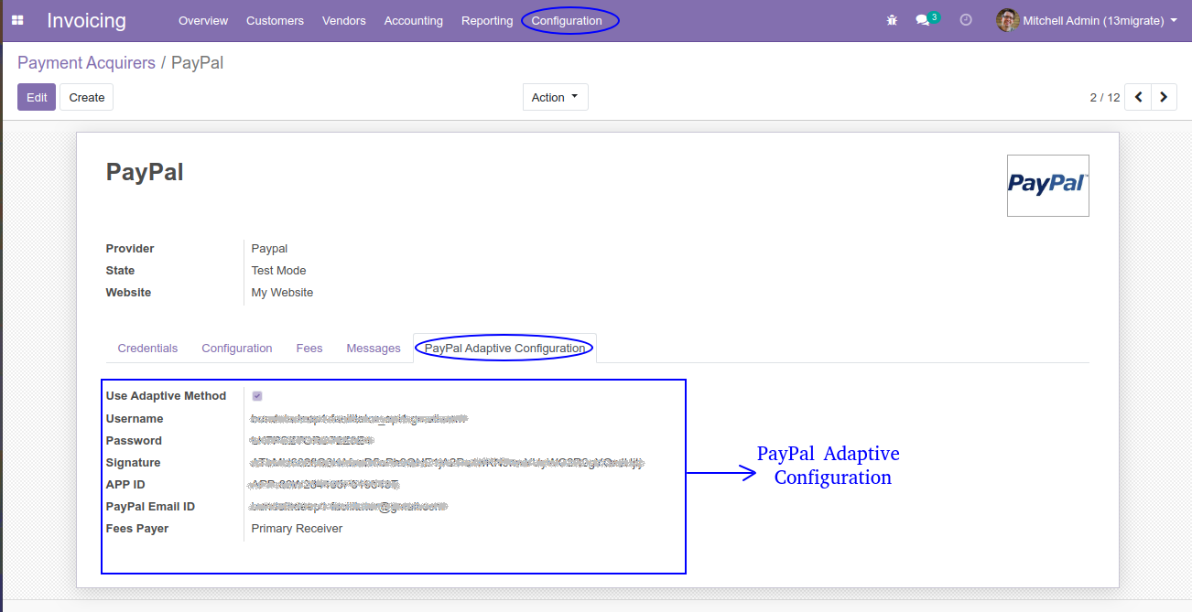
Task: Click the Website field label
Action: coord(128,293)
